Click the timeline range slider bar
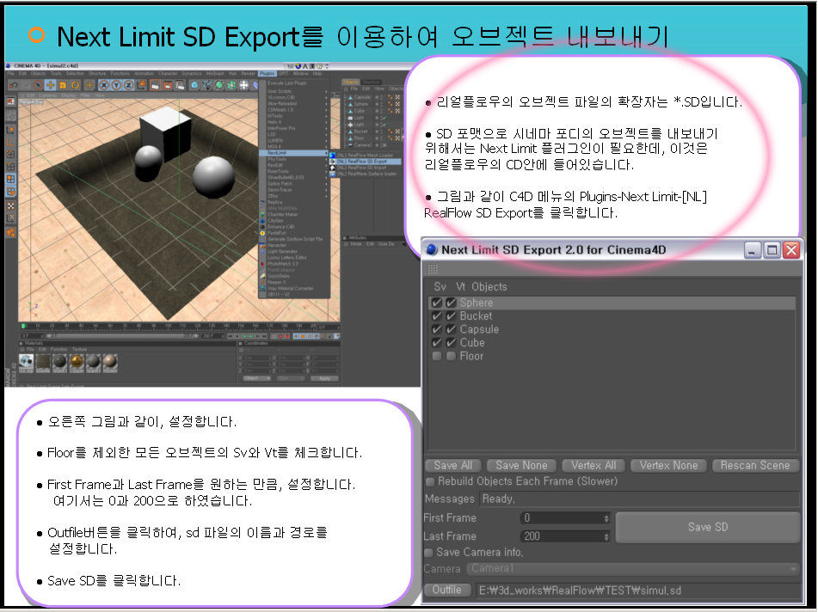The image size is (818, 612). 123,336
